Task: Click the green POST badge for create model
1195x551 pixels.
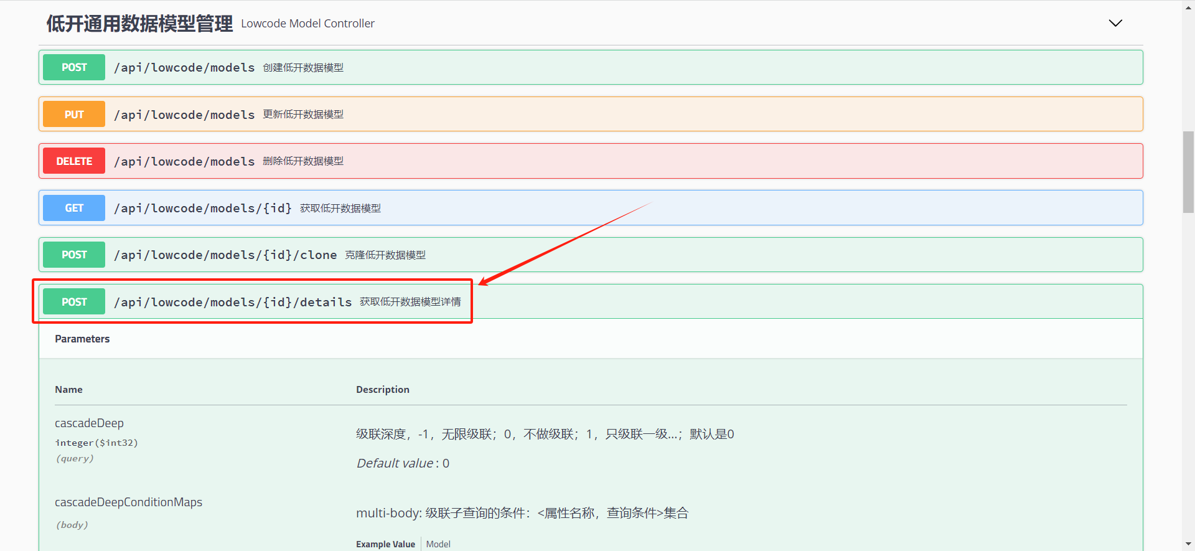Action: point(74,67)
